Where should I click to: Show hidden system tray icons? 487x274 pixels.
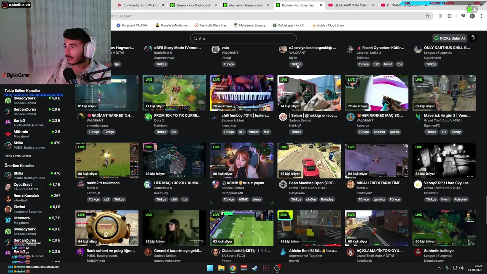439,268
